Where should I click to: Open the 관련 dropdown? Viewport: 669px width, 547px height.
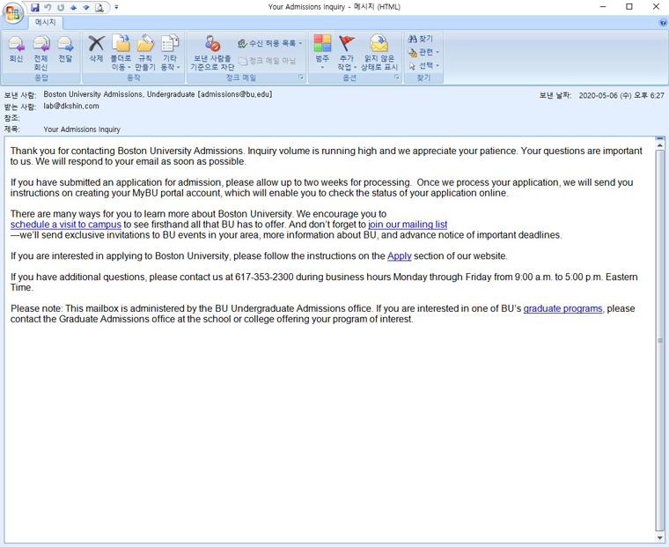point(423,52)
